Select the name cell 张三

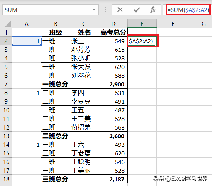click(x=84, y=41)
